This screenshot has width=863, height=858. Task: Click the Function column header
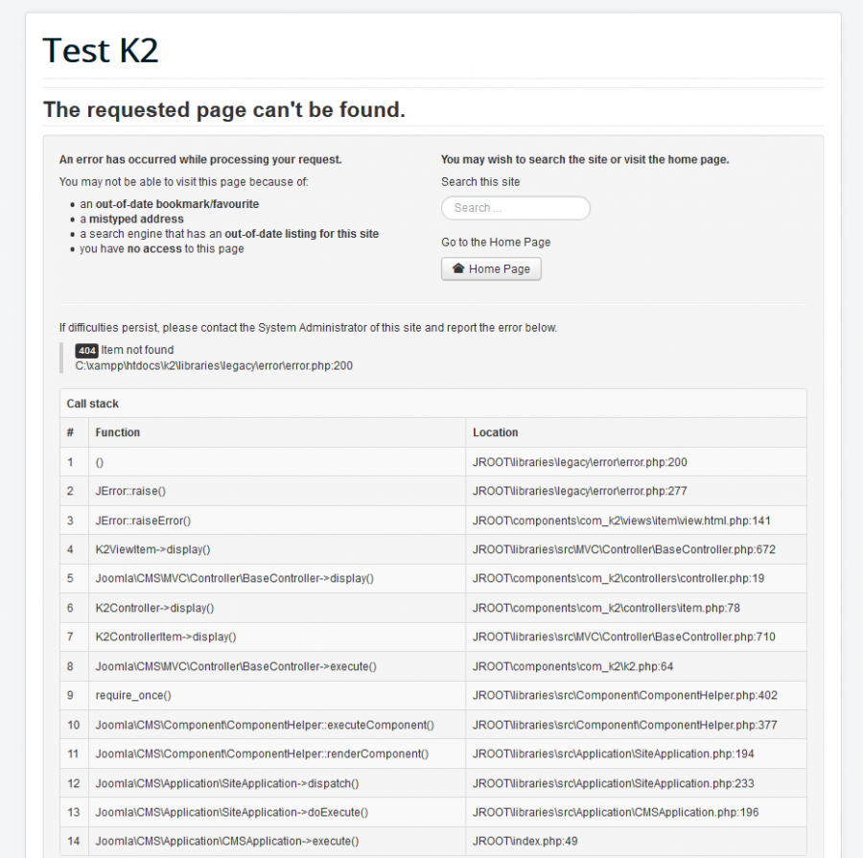[118, 432]
